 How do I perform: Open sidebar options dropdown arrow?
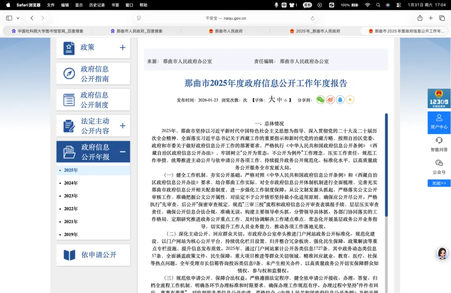click(18, 18)
